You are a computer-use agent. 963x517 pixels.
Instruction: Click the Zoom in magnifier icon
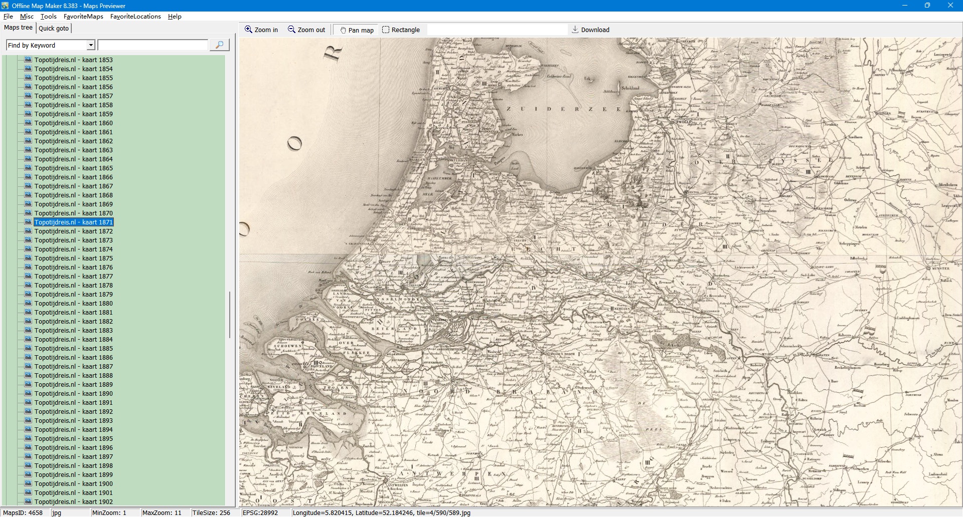[248, 30]
